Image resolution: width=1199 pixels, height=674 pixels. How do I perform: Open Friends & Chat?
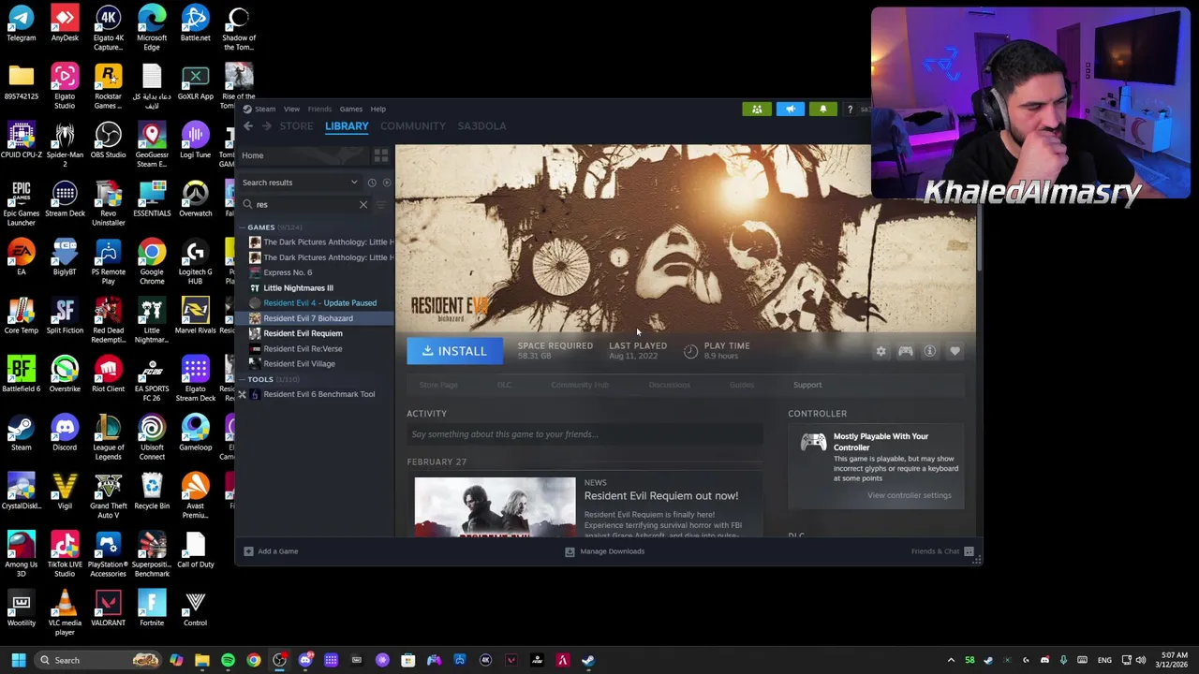pos(942,551)
